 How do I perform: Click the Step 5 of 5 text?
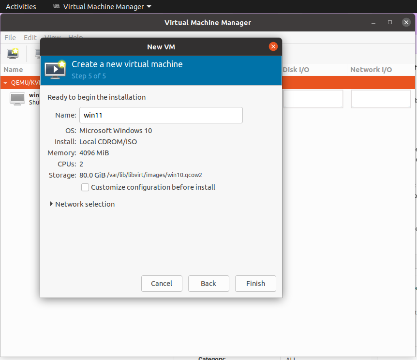pos(89,76)
